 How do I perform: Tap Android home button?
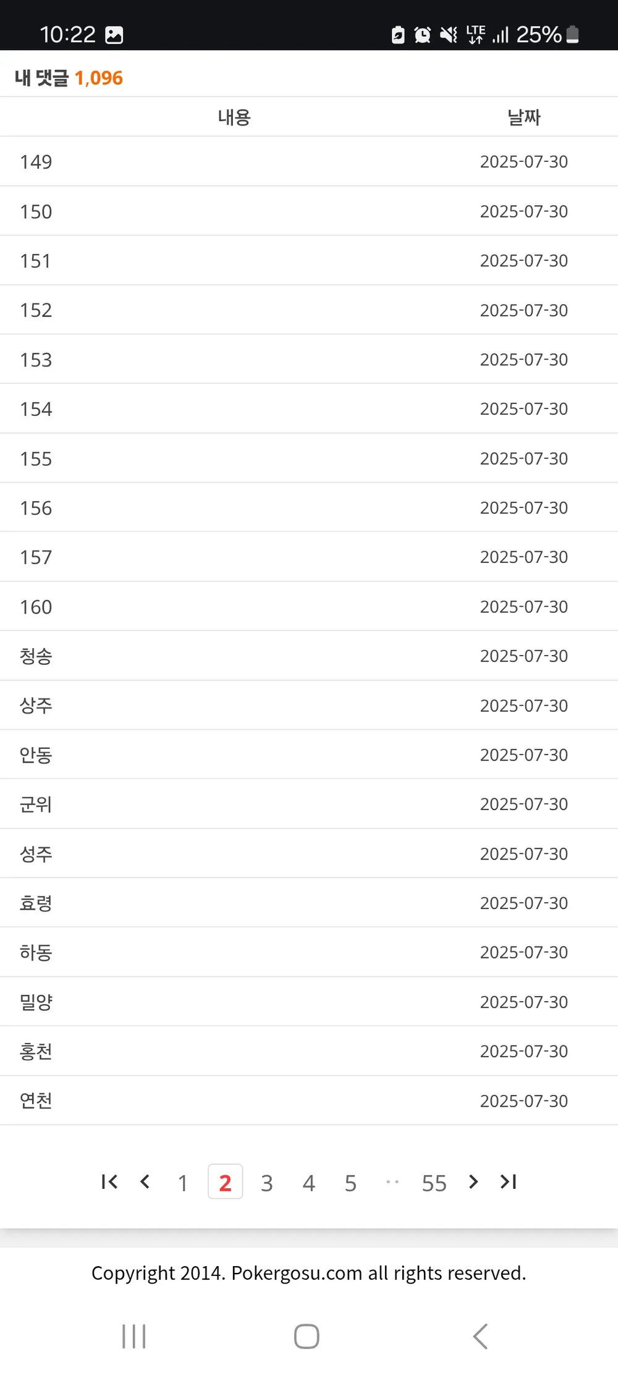pyautogui.click(x=307, y=1337)
